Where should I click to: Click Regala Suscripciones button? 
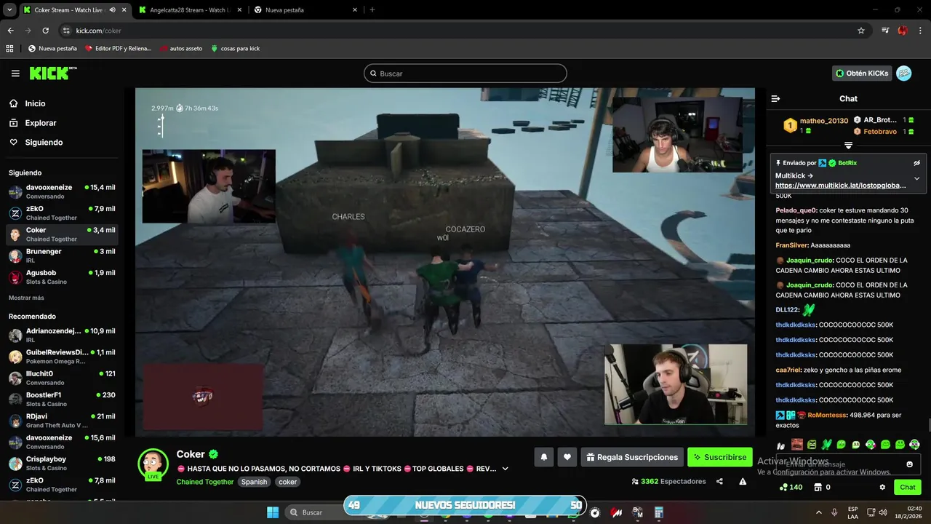point(632,457)
